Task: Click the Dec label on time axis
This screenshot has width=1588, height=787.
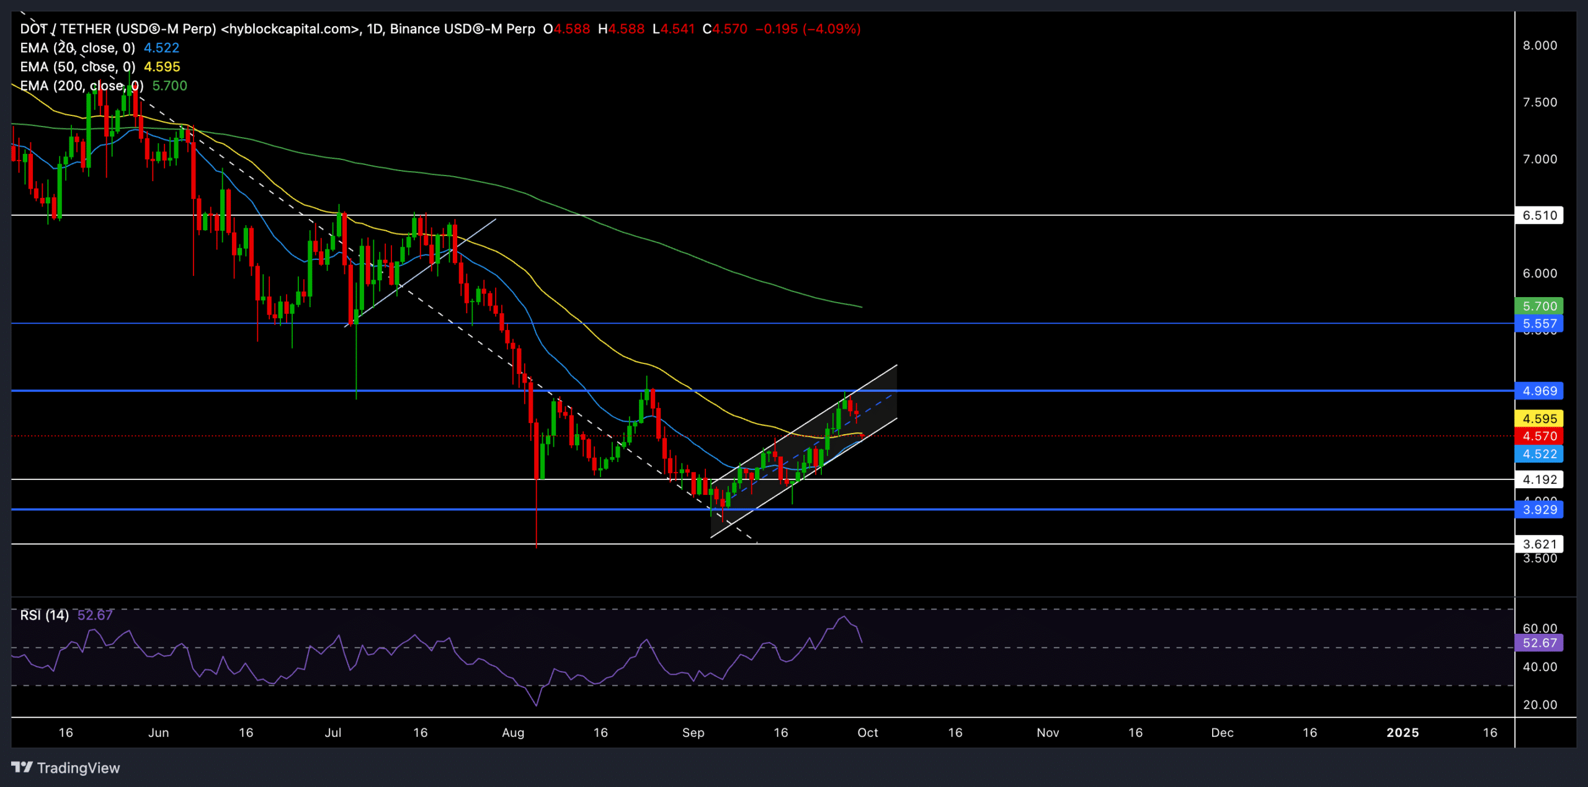Action: pyautogui.click(x=1222, y=732)
